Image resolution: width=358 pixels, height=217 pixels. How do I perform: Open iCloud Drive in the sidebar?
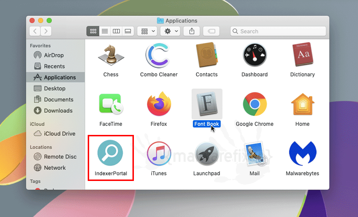(55, 133)
